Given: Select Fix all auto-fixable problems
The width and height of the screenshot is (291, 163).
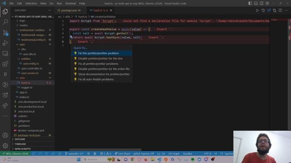Looking at the screenshot, I should [x=102, y=79].
